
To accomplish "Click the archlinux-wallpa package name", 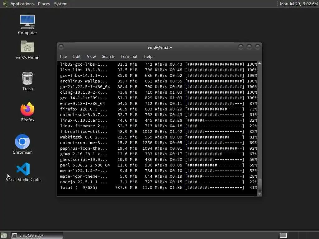I will click(x=83, y=81).
